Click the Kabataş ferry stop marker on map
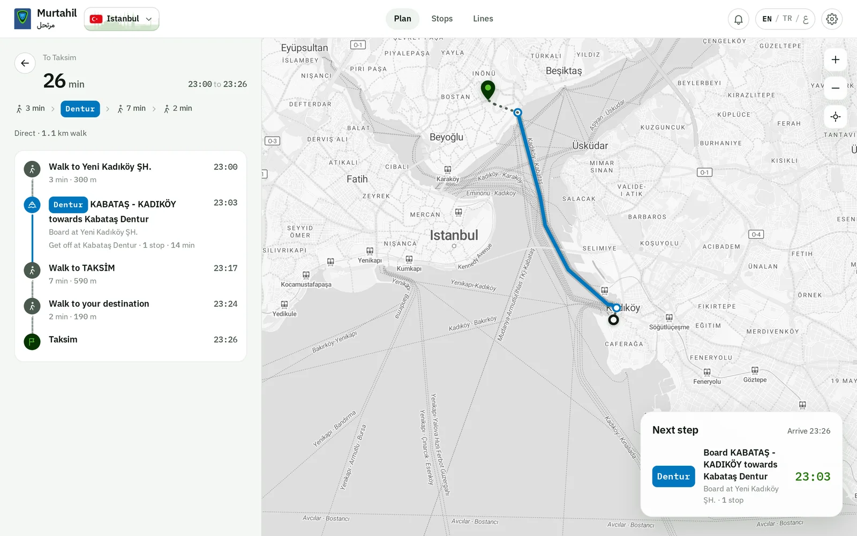Viewport: 857px width, 536px height. [x=517, y=113]
